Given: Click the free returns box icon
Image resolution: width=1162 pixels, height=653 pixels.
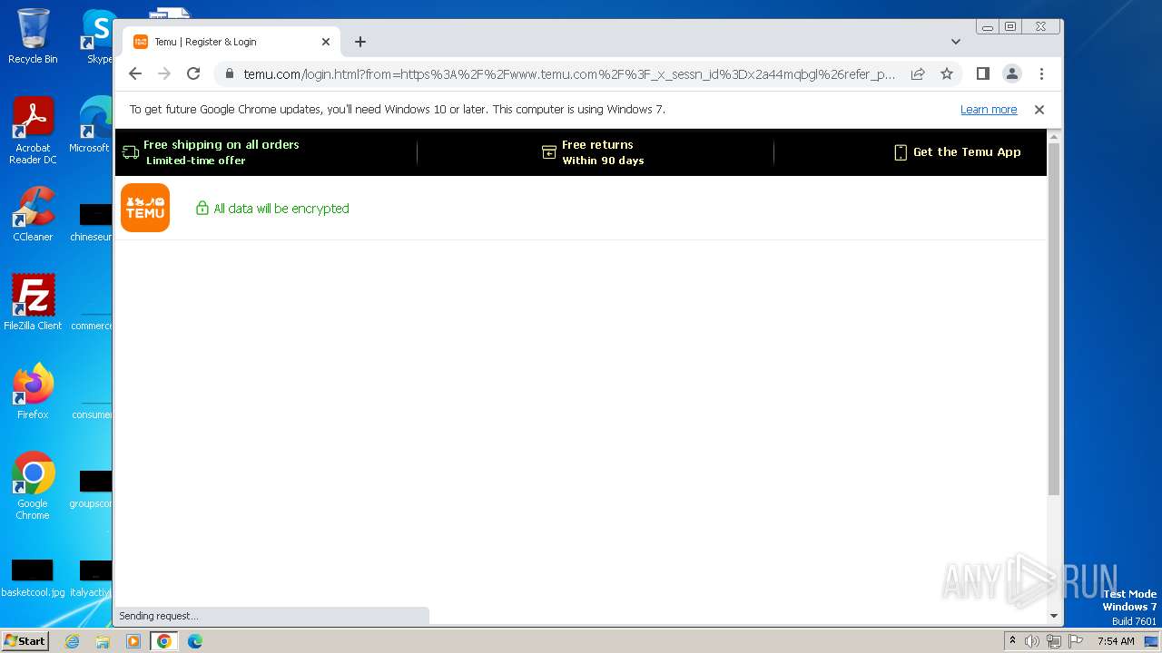Looking at the screenshot, I should pyautogui.click(x=549, y=152).
